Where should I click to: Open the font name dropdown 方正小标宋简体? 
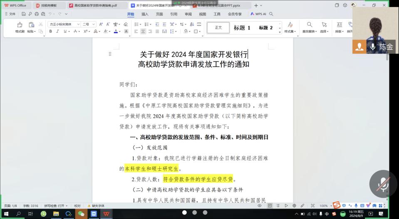[x=64, y=25]
